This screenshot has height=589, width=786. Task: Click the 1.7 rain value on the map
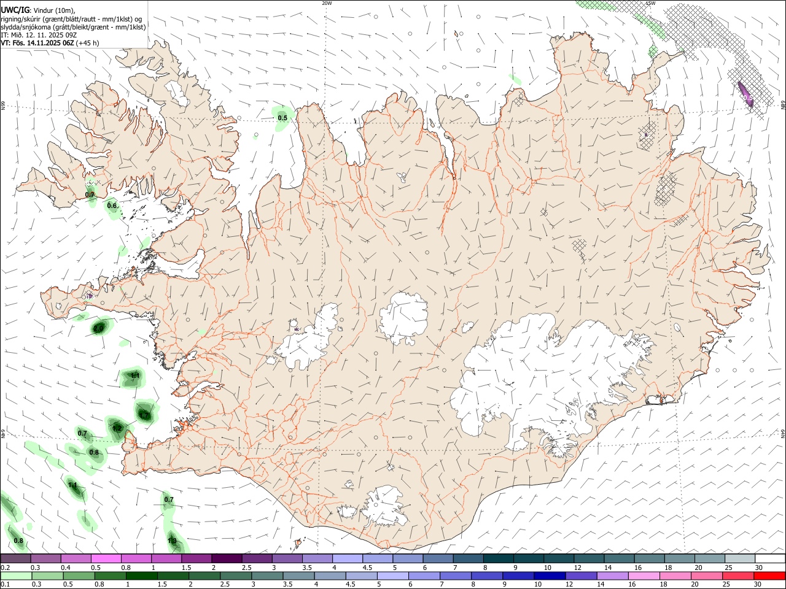(144, 415)
